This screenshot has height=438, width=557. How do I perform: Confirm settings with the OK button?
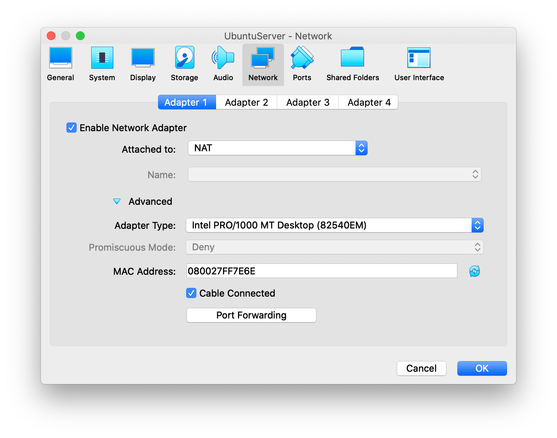point(482,368)
